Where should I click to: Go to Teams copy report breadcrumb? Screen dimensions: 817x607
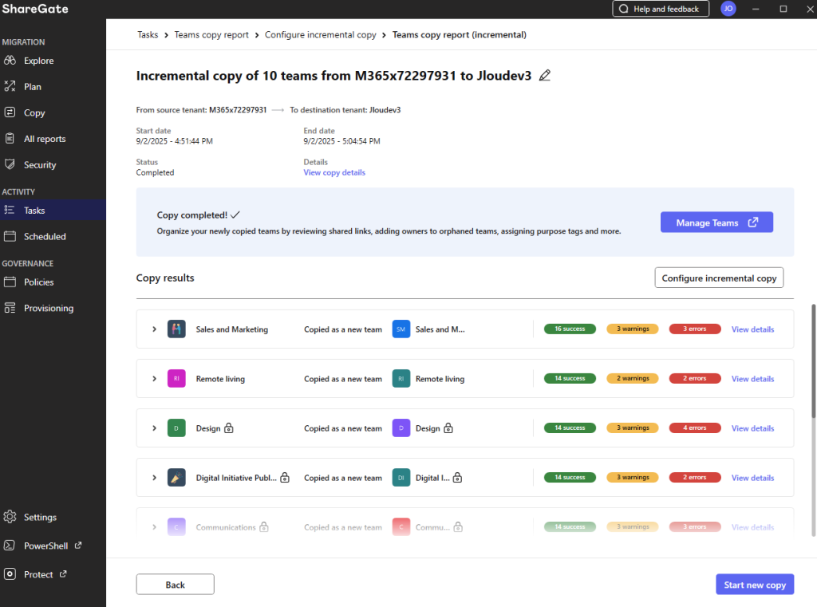pyautogui.click(x=211, y=35)
